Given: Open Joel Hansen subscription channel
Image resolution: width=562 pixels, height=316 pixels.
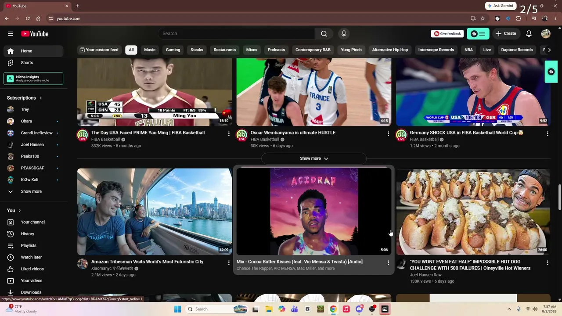Looking at the screenshot, I should [33, 145].
